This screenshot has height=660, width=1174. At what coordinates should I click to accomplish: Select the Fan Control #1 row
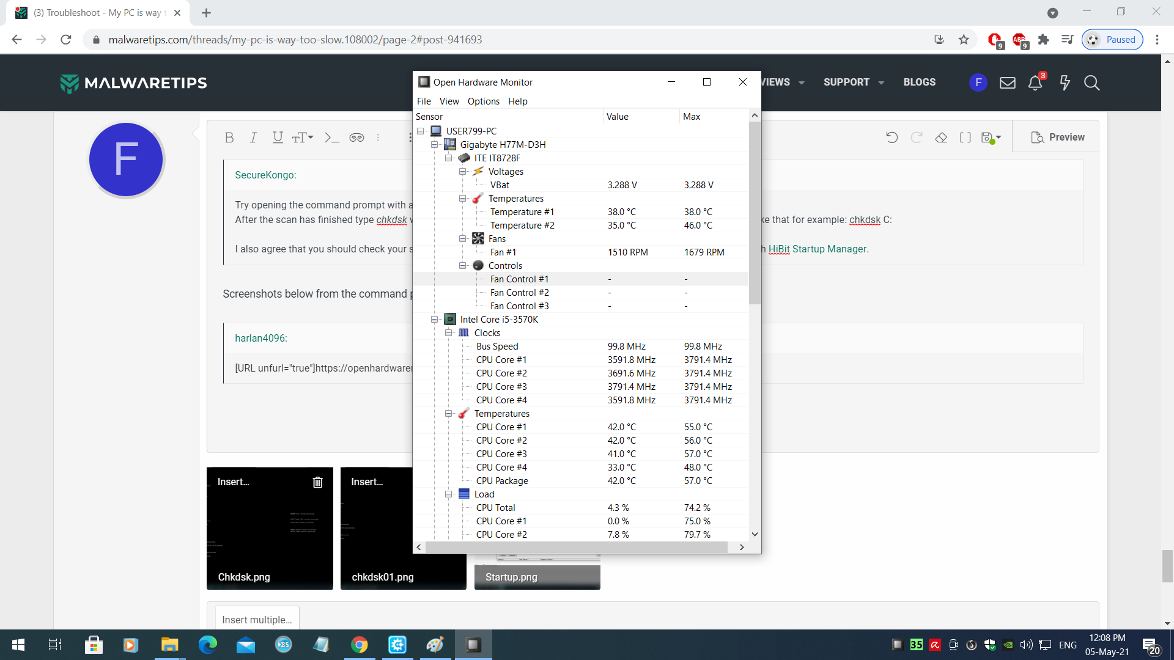(519, 279)
